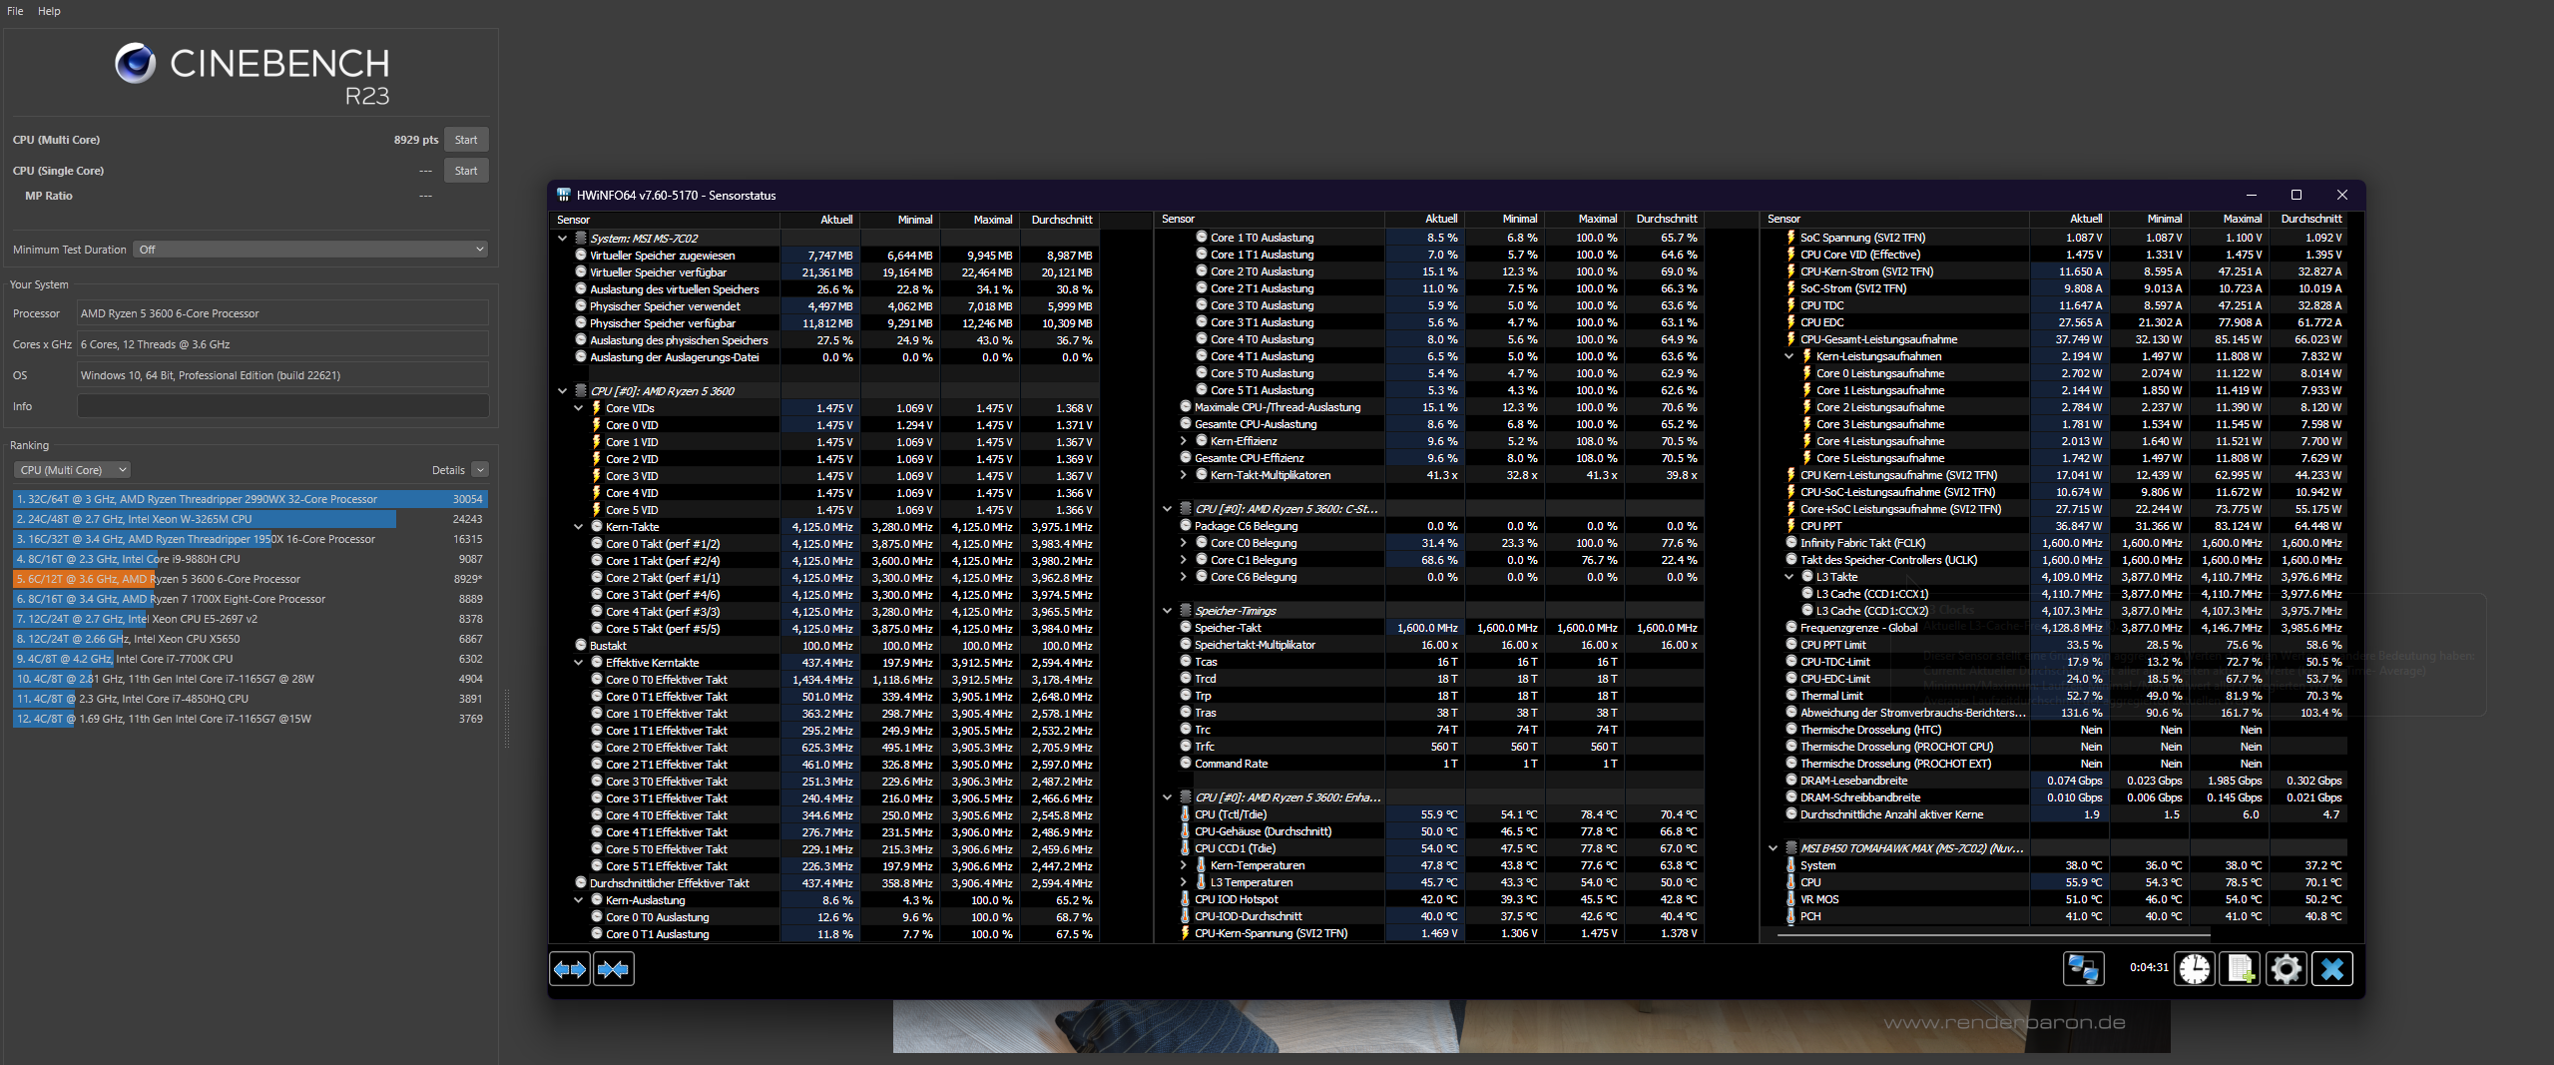2554x1065 pixels.
Task: Click thermometer icon of CPU IOD Hotspot row
Action: click(1185, 899)
